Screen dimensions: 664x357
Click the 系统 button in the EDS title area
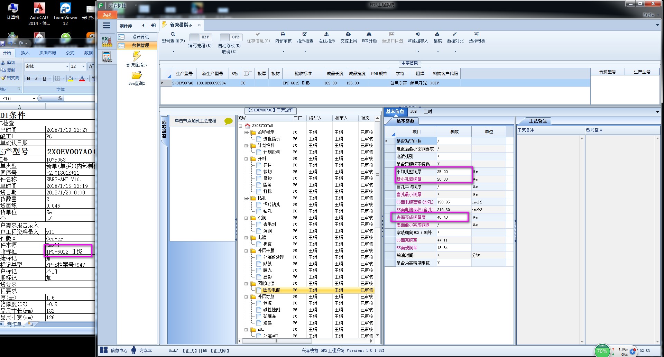[108, 15]
